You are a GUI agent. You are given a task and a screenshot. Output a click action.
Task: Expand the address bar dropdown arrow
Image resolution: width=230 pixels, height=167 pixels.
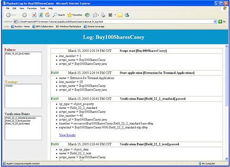tap(215, 22)
